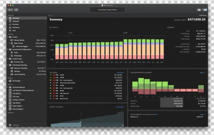Click the Schedule link in Upcoming panel
This screenshot has width=214, height=135.
[121, 72]
